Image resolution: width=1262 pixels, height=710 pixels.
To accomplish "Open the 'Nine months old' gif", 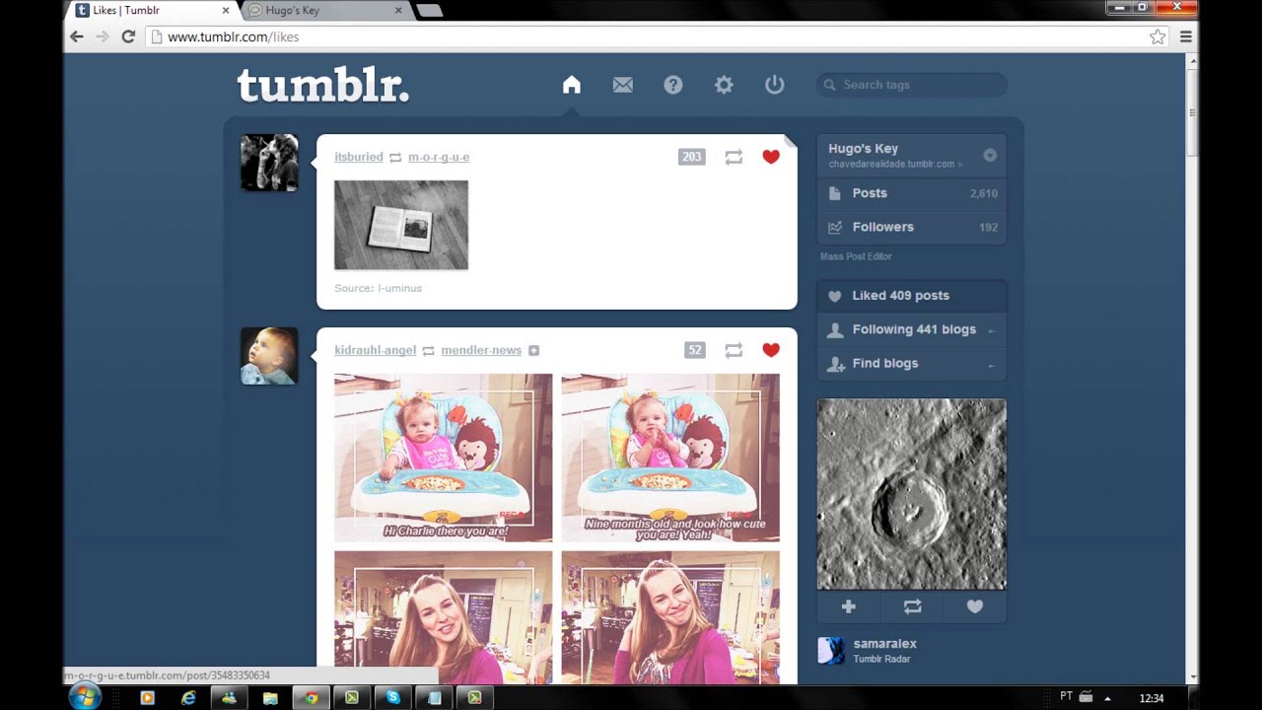I will click(x=670, y=458).
